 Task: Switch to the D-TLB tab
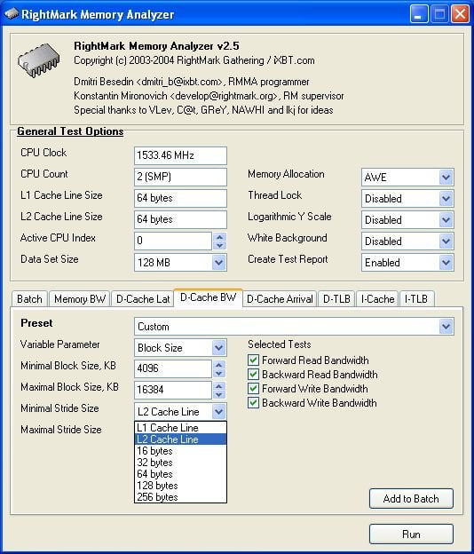pos(336,299)
